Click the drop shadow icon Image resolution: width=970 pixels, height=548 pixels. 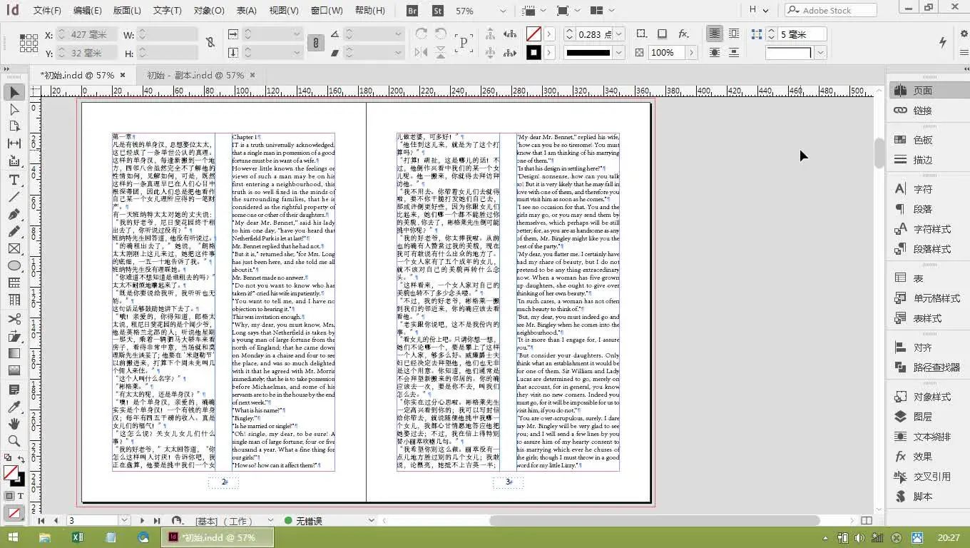coord(663,34)
